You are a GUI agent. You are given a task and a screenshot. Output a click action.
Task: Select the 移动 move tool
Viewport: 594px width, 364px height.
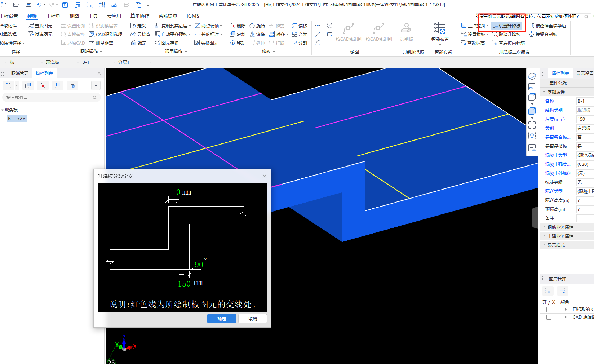point(238,43)
